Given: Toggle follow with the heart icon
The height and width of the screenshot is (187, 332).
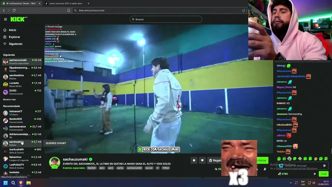Looking at the screenshot, I should point(202,161).
